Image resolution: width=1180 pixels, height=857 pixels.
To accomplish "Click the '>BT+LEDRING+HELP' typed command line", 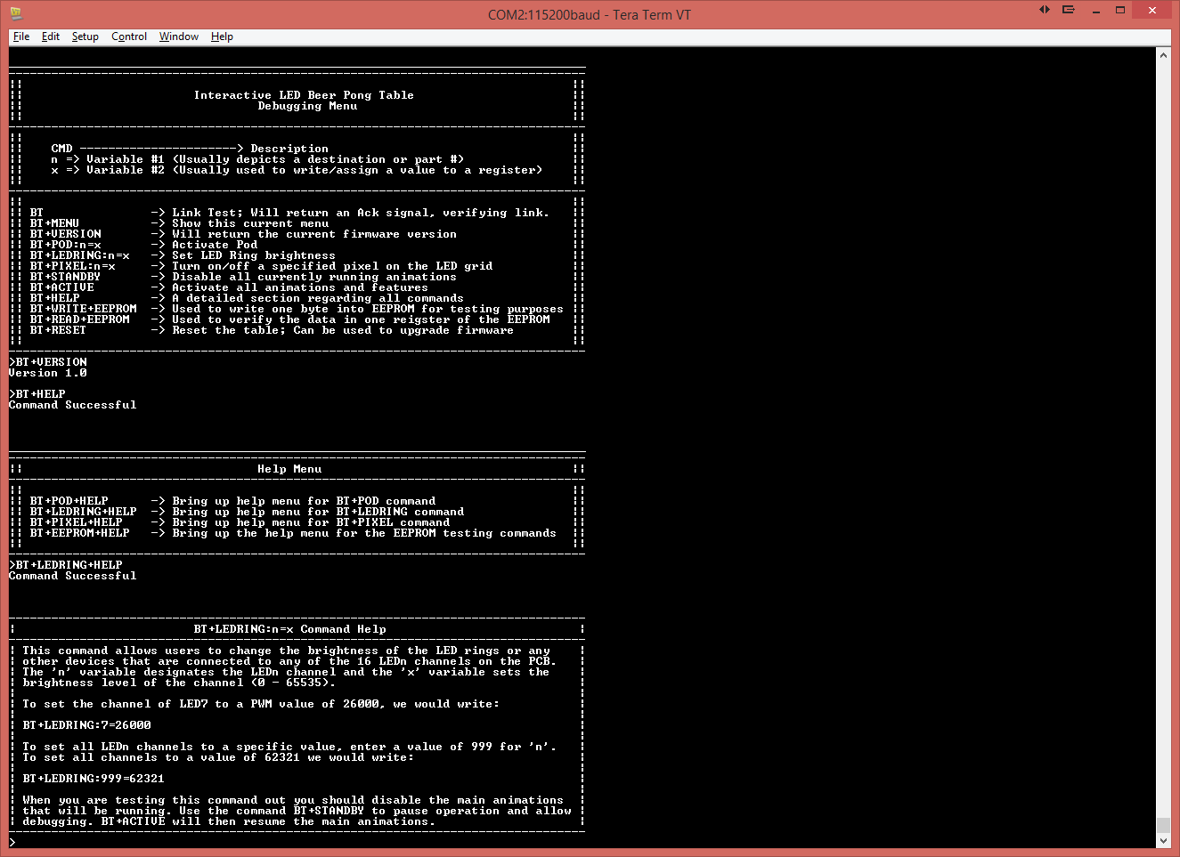I will pos(66,565).
